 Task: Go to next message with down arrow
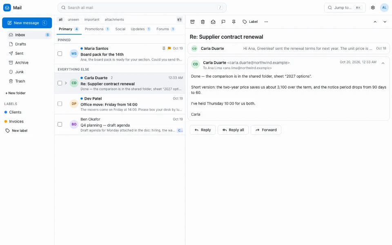(x=385, y=22)
